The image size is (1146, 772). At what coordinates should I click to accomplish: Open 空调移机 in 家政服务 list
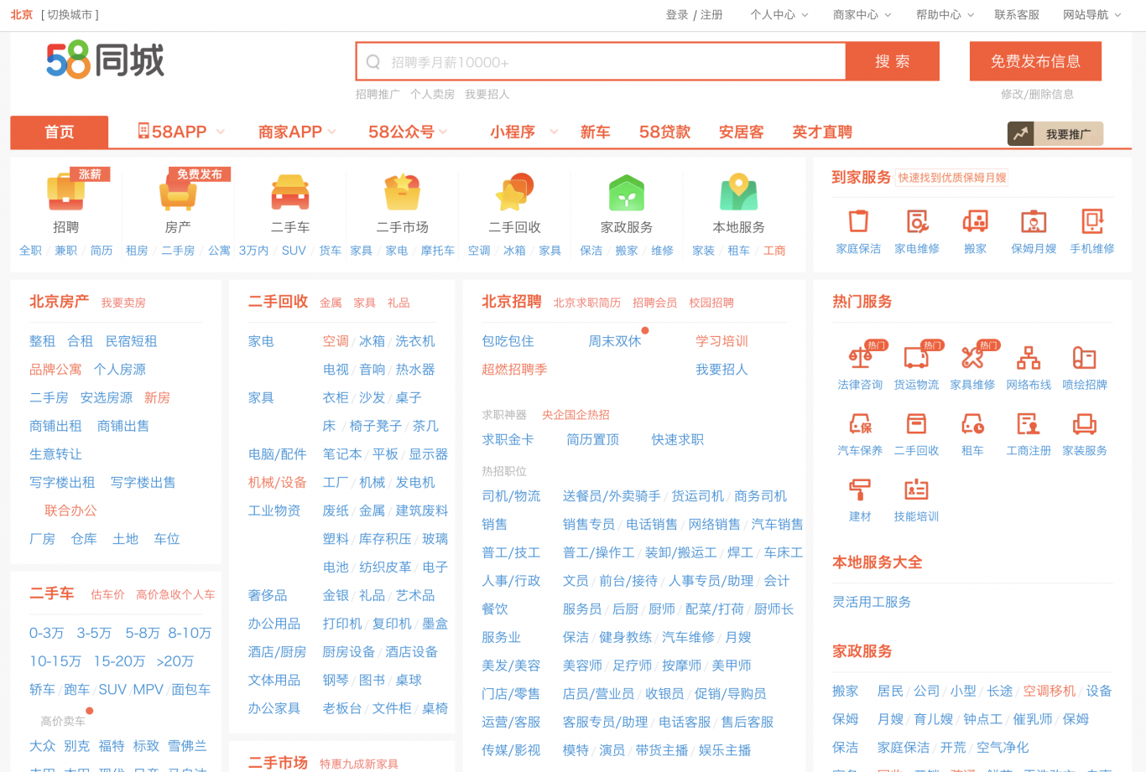coord(1049,691)
